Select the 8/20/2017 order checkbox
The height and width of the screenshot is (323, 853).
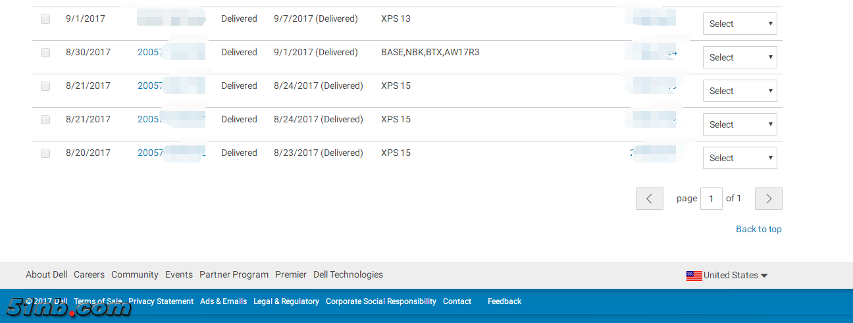[45, 153]
